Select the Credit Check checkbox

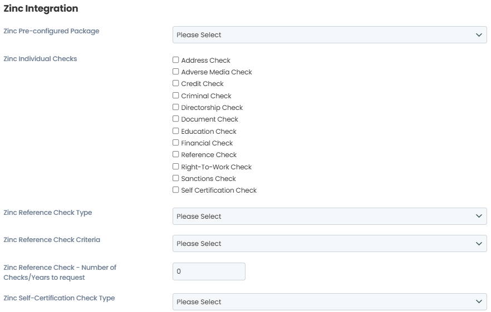pos(176,83)
